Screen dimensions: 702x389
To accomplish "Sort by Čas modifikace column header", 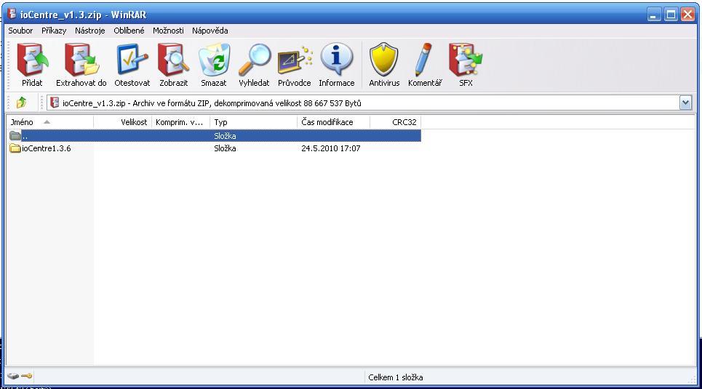I will coord(327,122).
